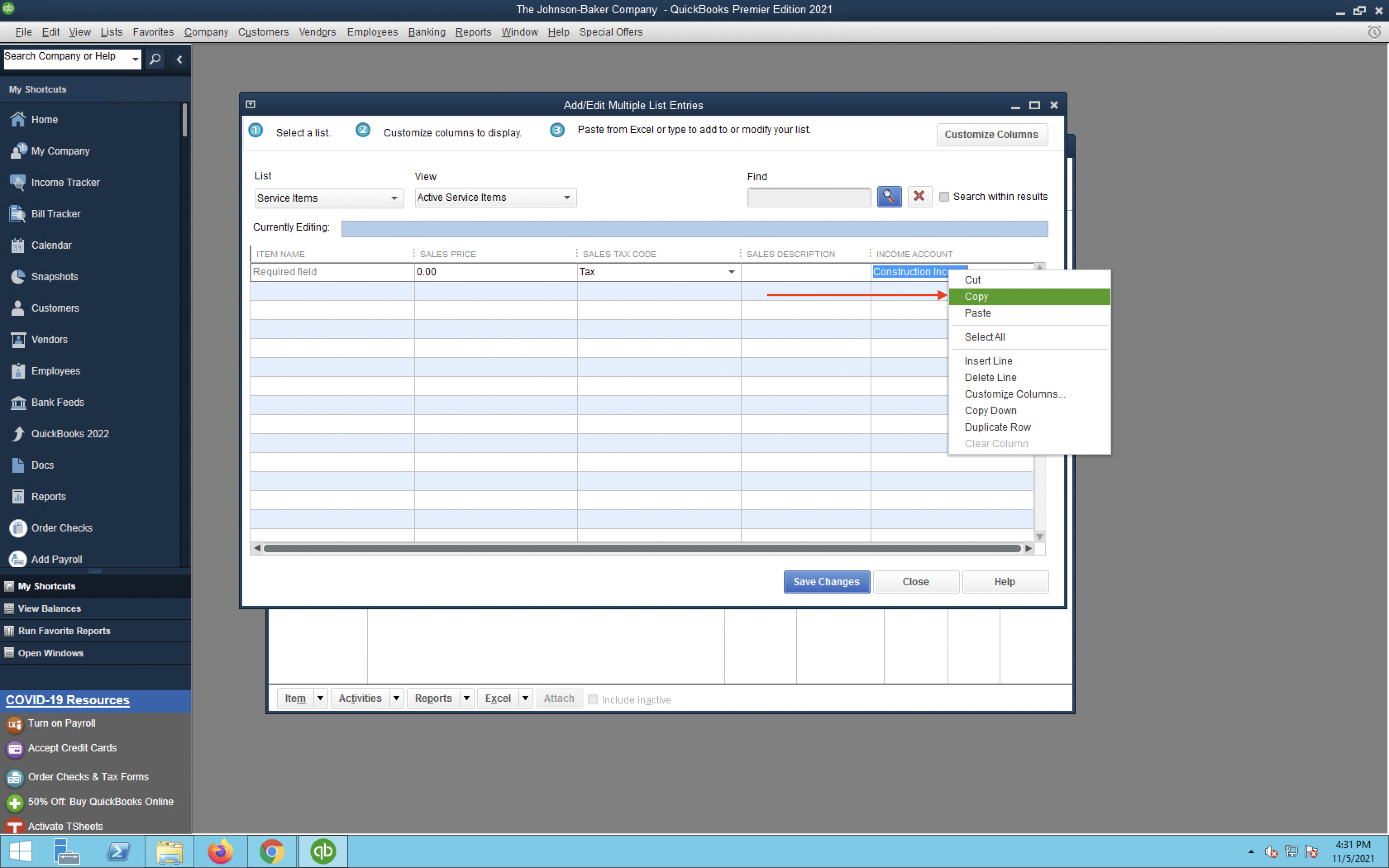1389x868 pixels.
Task: Click View Balances in sidebar
Action: (49, 608)
